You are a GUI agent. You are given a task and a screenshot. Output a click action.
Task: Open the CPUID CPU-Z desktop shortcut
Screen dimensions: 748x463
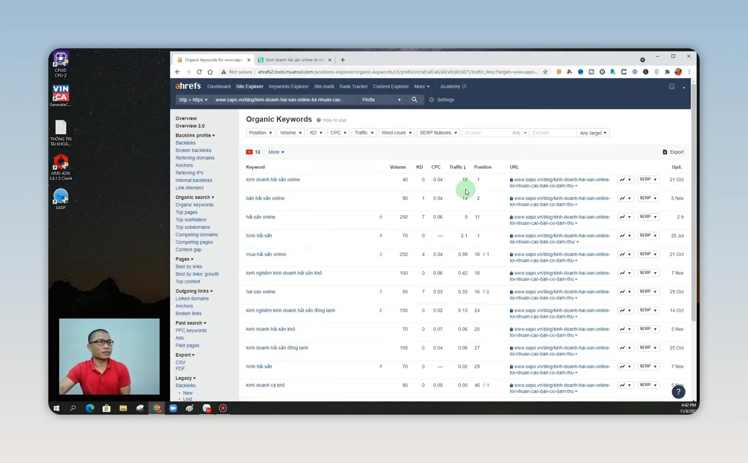(61, 64)
